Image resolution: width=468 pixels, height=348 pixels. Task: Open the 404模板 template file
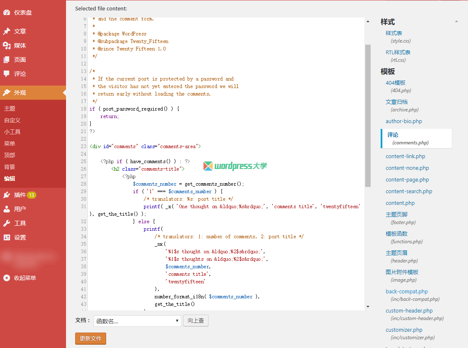395,83
